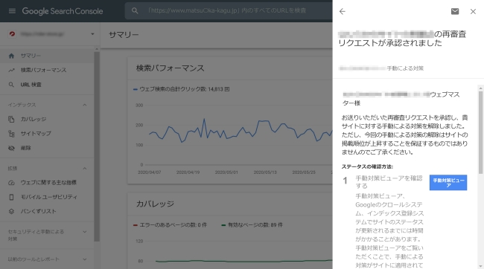Click the 2020/04/07 date axis label
Viewport: 484px width, 269px height.
(x=150, y=172)
